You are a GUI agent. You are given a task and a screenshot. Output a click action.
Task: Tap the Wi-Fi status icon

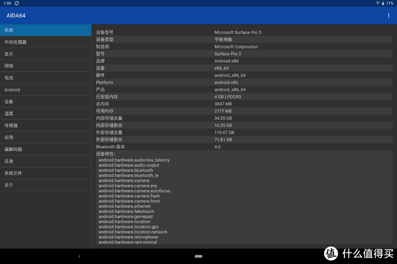[x=378, y=3]
